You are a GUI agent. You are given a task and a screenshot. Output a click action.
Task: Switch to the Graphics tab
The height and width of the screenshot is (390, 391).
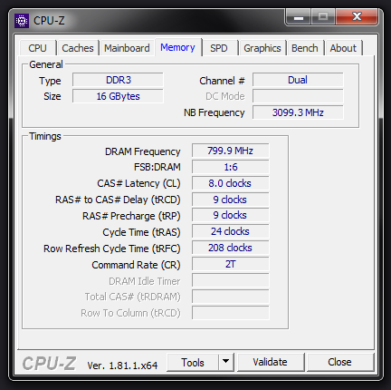(262, 48)
